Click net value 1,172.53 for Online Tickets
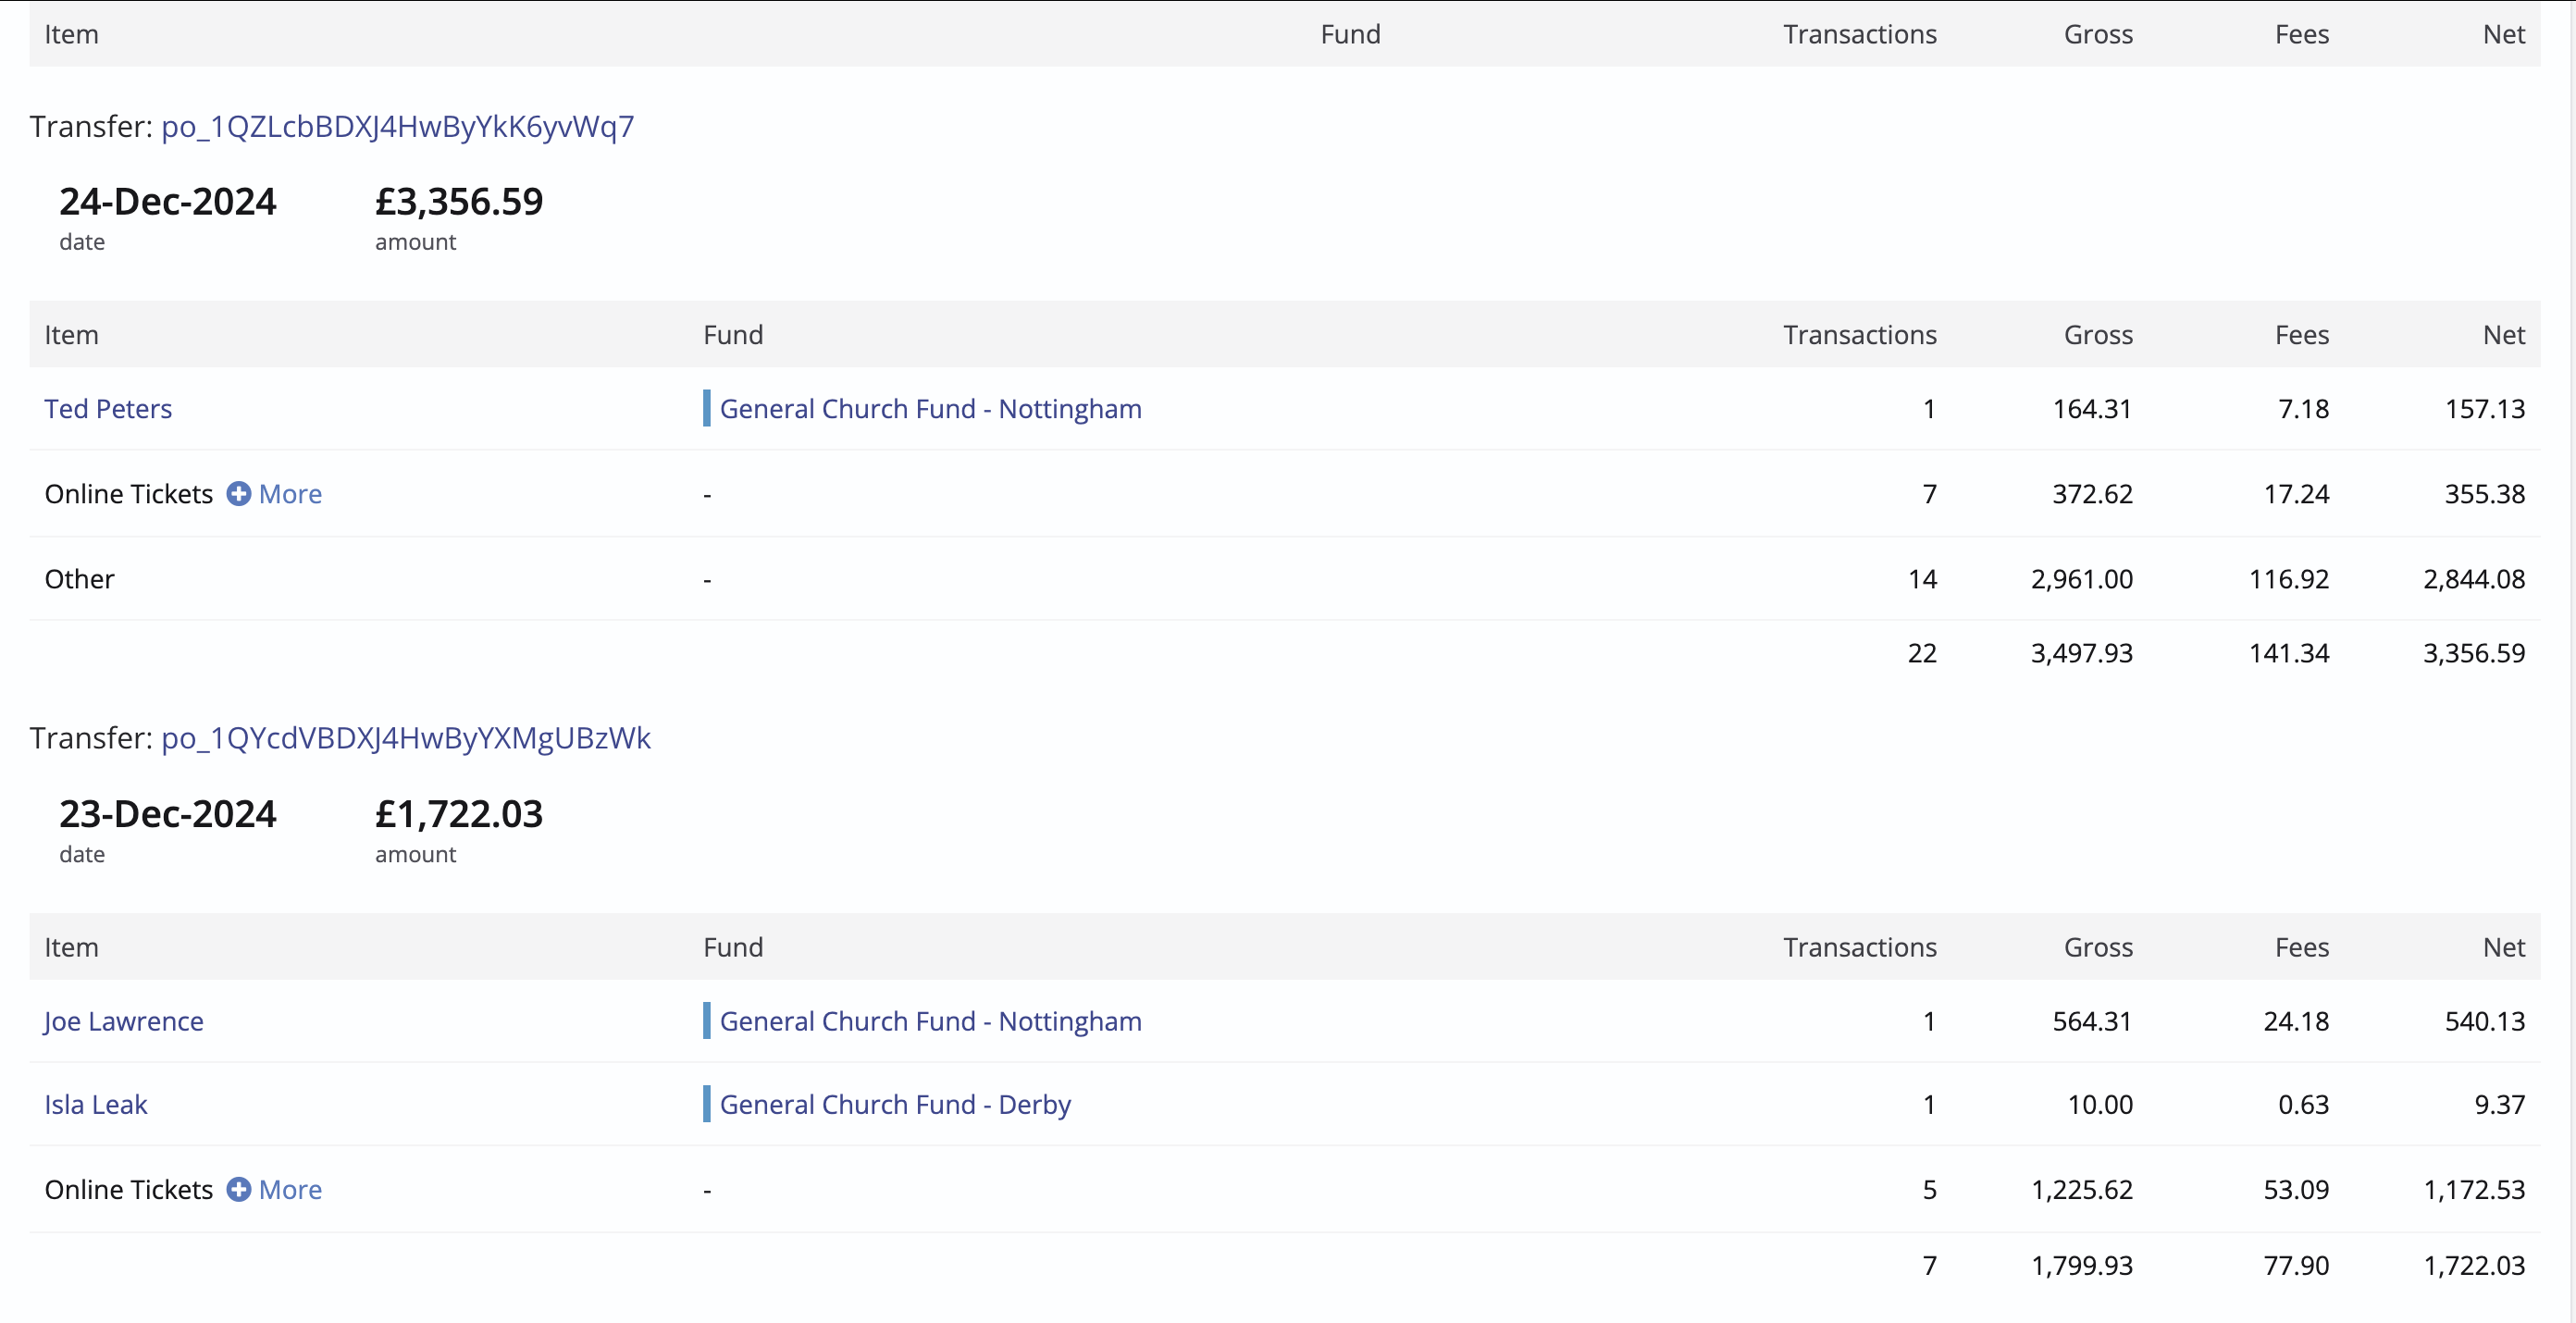Image resolution: width=2576 pixels, height=1323 pixels. tap(2474, 1189)
